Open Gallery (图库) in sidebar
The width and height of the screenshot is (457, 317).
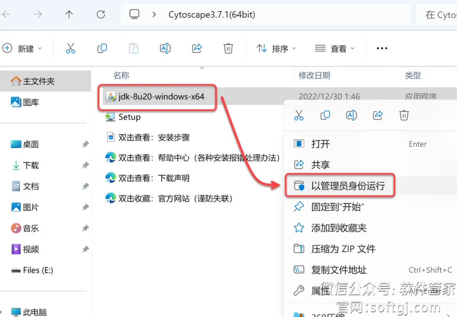[31, 102]
